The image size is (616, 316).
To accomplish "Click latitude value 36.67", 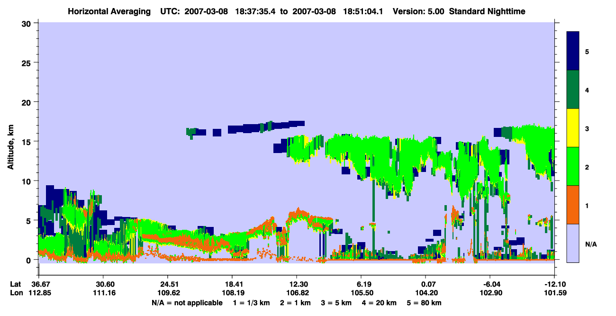I will 41,284.
